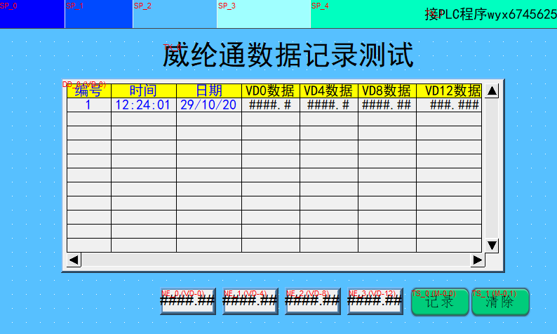Image resolution: width=557 pixels, height=334 pixels.
Task: Click the table's scroll down arrow
Action: [492, 245]
